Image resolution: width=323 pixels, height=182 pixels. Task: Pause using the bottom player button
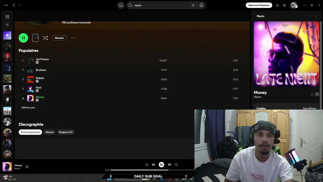(x=161, y=165)
